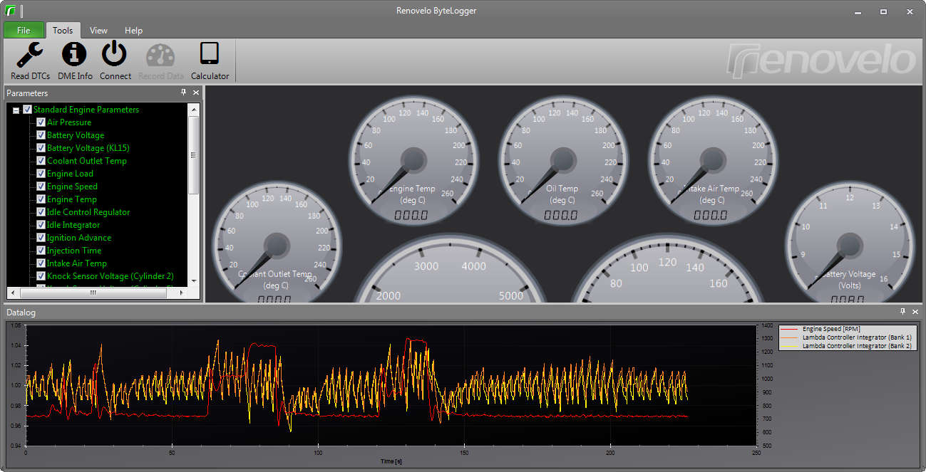
Task: Toggle the Idle Integrator checkbox
Action: coord(41,225)
